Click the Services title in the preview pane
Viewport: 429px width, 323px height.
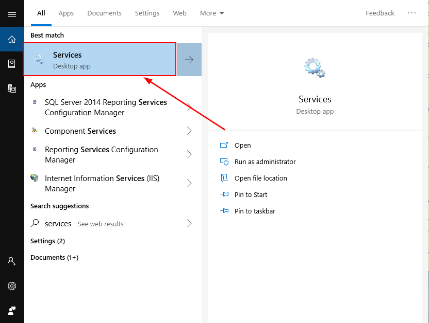[315, 99]
